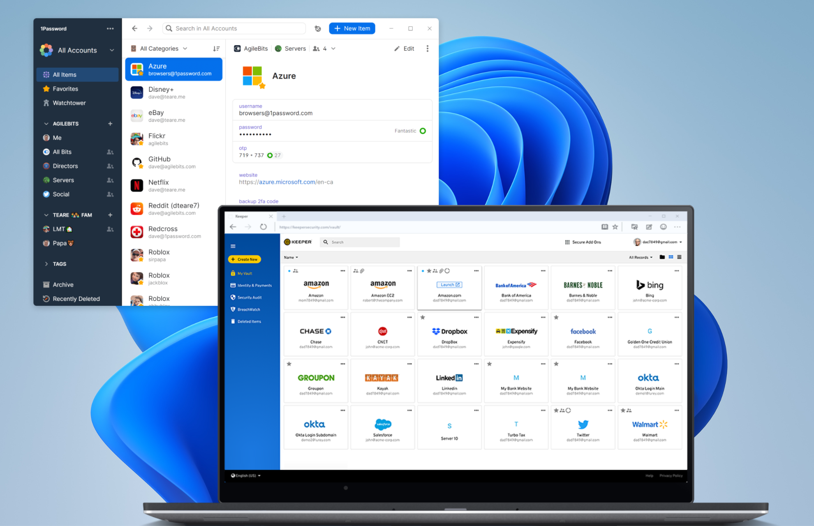Screen dimensions: 814x526
Task: Open the English (US) language dropdown
Action: (x=246, y=475)
